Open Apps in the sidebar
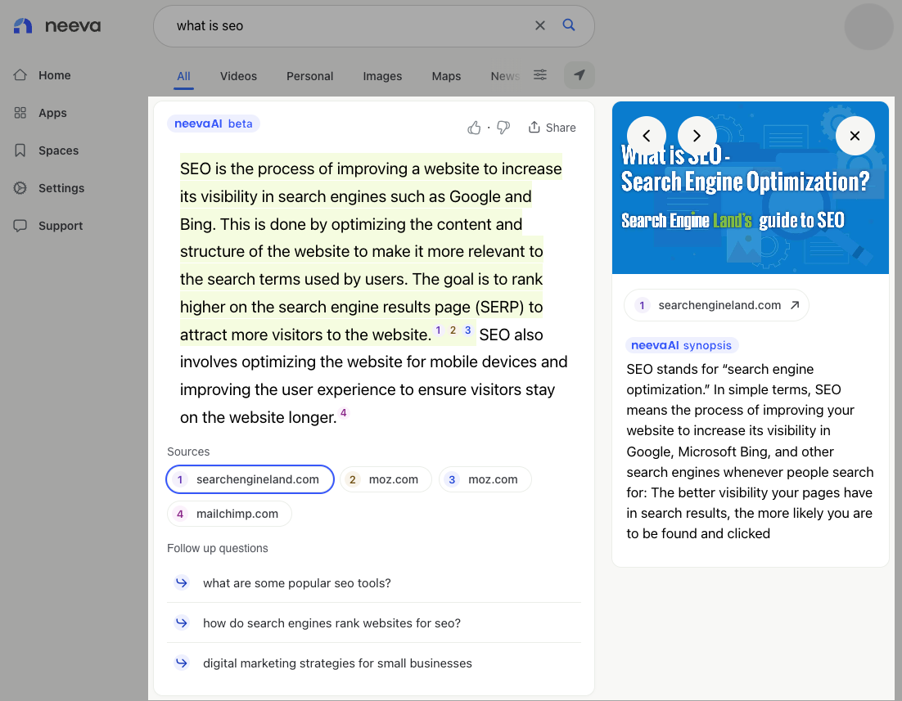 40,113
